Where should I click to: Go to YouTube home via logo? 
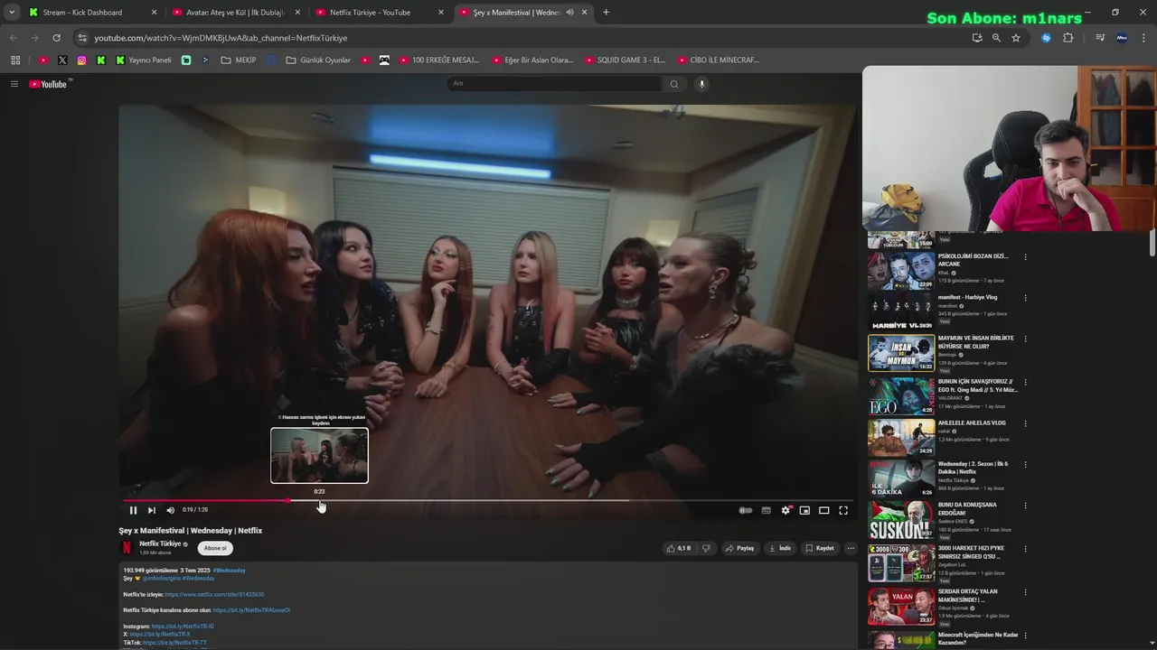click(49, 84)
